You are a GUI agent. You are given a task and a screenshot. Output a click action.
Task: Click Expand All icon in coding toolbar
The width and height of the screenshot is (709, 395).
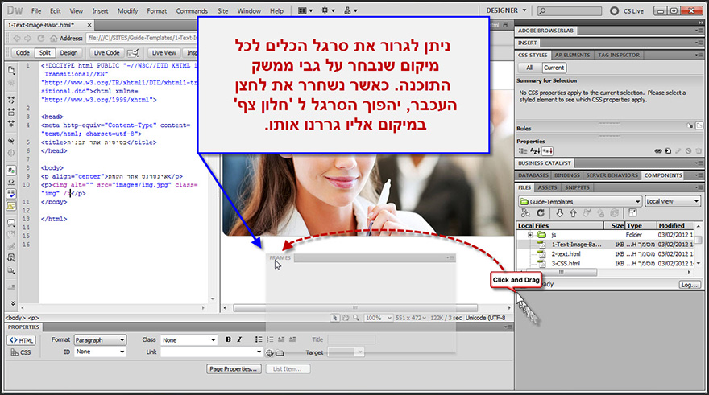11,123
